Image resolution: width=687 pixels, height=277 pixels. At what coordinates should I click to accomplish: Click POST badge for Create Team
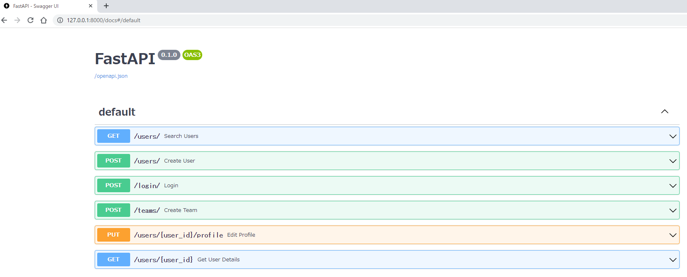click(x=114, y=210)
